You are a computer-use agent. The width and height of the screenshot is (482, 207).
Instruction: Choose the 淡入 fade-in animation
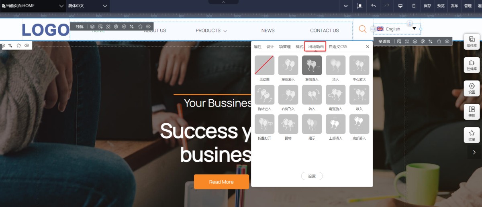coord(335,65)
